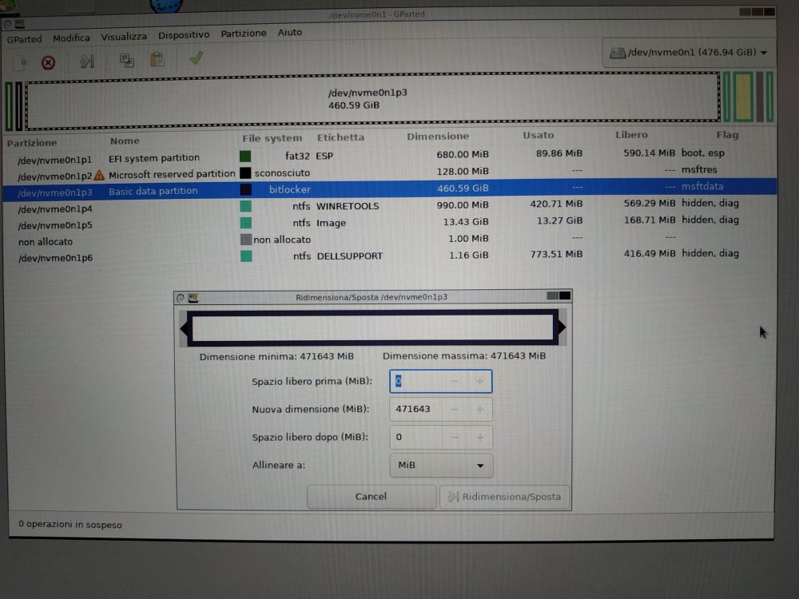Click the green Apply operations checkmark

click(x=197, y=58)
